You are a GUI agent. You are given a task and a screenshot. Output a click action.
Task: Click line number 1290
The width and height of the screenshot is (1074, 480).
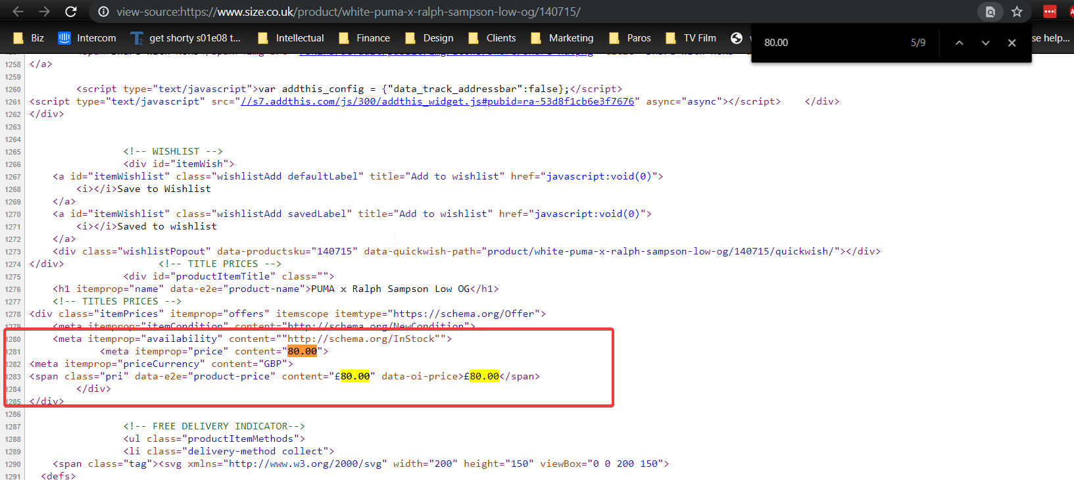coord(12,464)
